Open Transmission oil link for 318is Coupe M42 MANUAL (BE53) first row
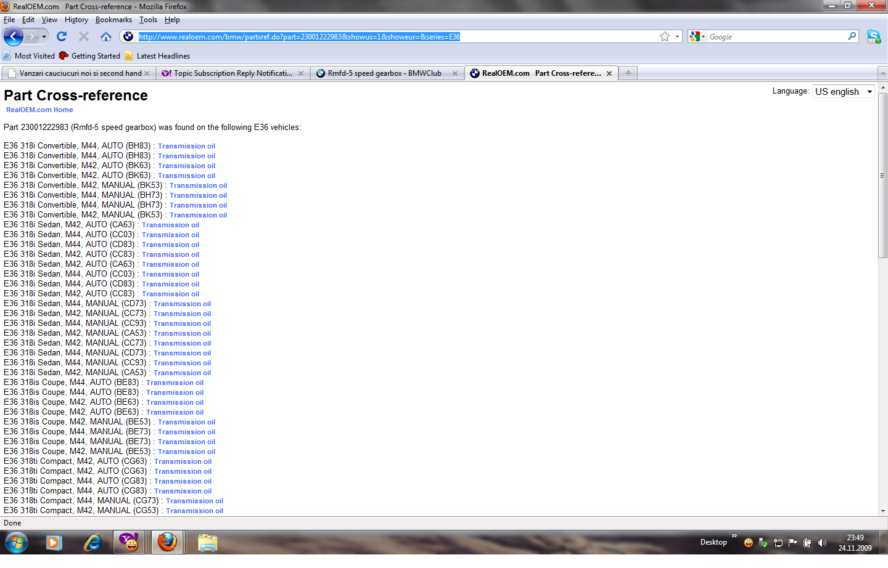Screen dimensions: 888x568 186,422
